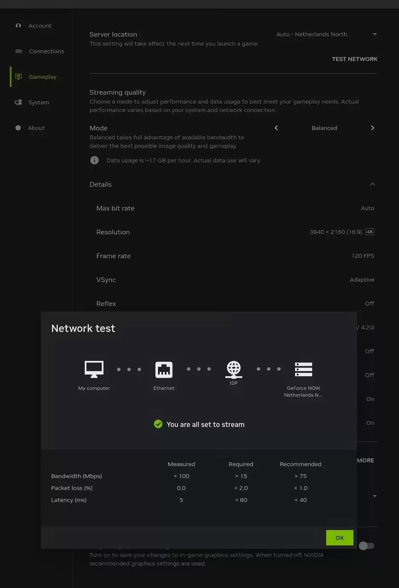Image resolution: width=399 pixels, height=588 pixels.
Task: Click the GeForce NOW Netherlands server icon
Action: coord(303,369)
